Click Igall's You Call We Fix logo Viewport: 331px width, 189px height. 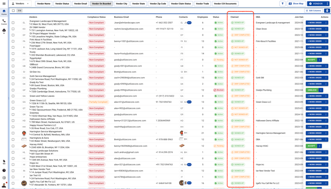pos(24,183)
